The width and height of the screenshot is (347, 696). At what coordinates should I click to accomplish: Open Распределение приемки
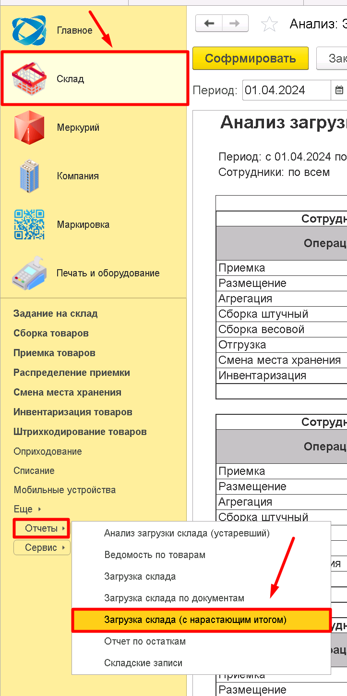tap(72, 373)
